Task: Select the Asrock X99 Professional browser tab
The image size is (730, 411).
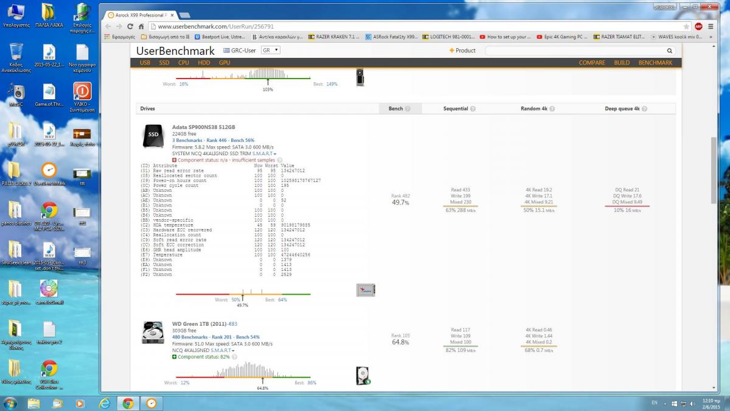Action: coord(139,15)
